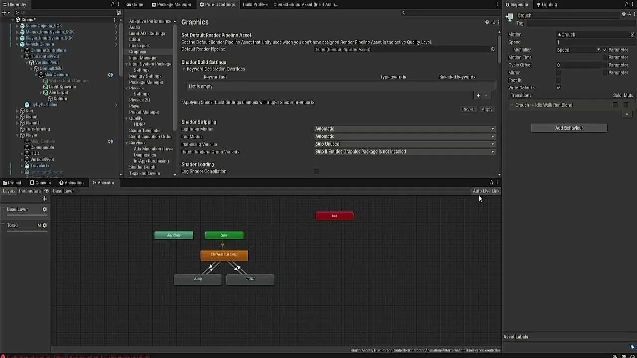Screen dimensions: 637x358
Task: Open Project Settings help icon
Action: click(487, 22)
